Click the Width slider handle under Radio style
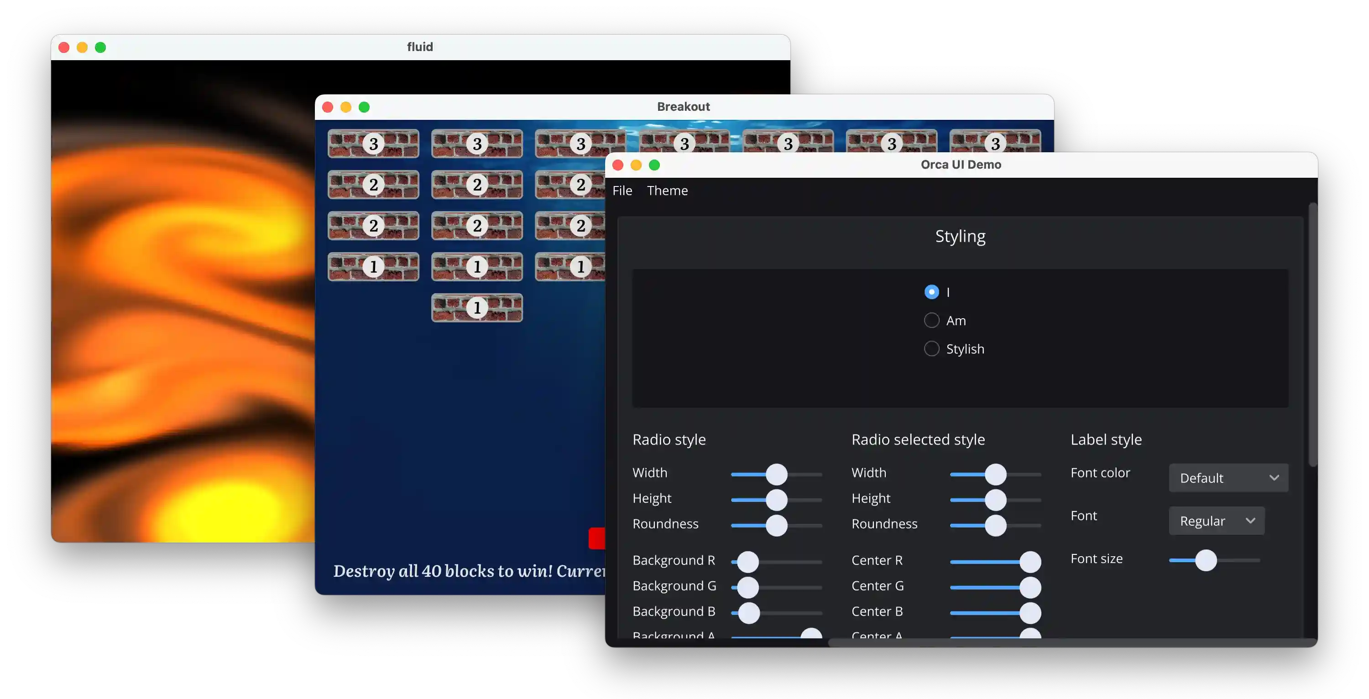This screenshot has width=1369, height=699. [776, 474]
